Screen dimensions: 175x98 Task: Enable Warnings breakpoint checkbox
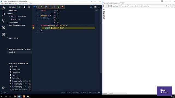coord(10,78)
